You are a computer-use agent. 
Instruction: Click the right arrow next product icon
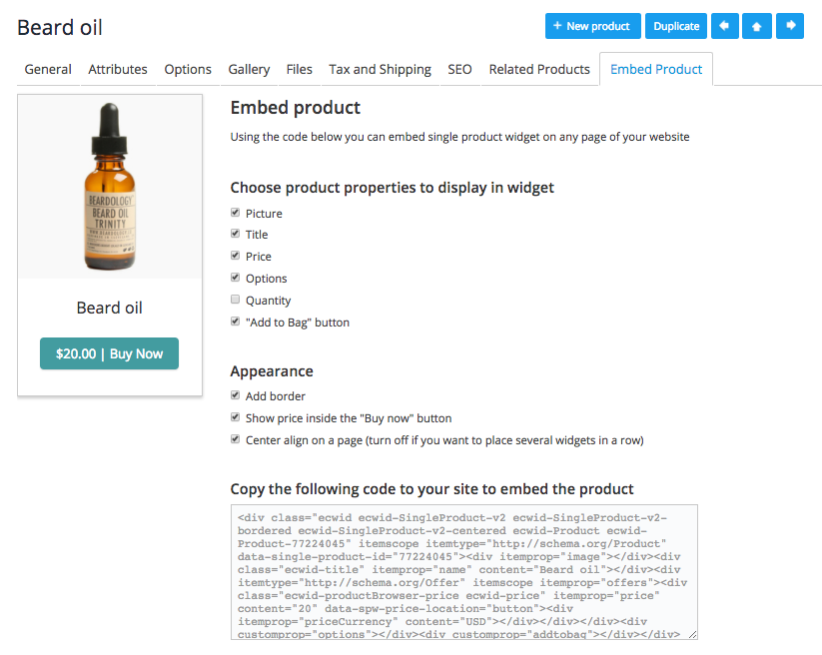pos(790,26)
